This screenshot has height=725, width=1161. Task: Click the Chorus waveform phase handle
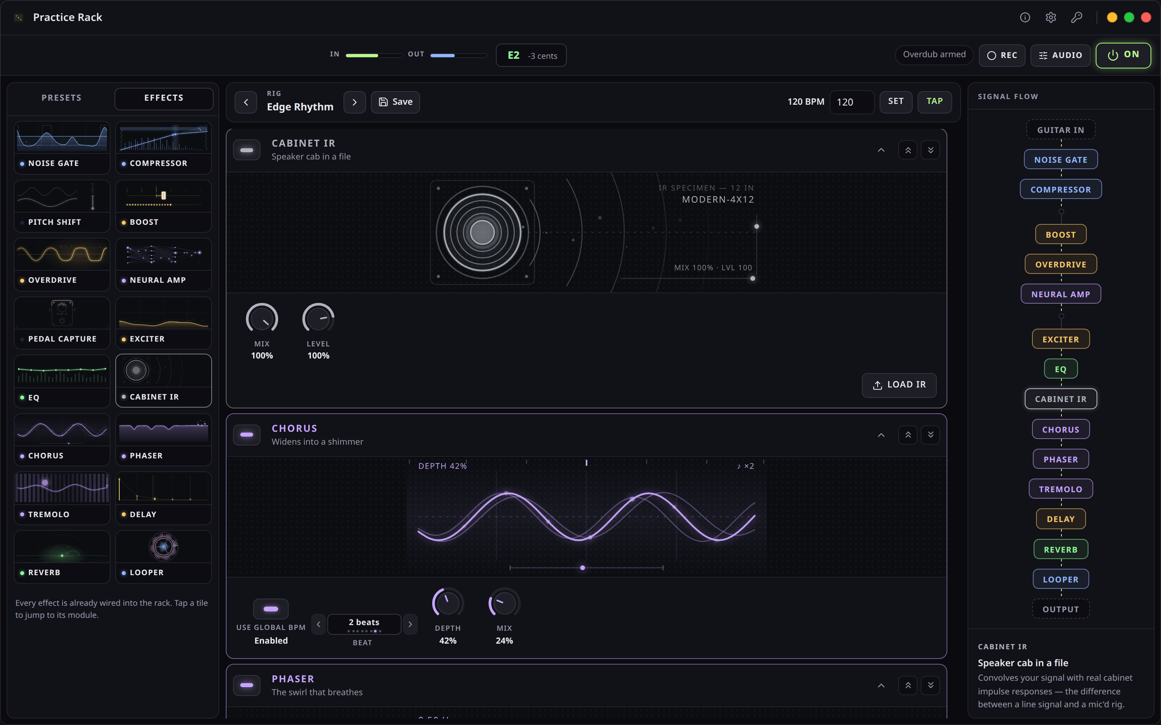583,568
